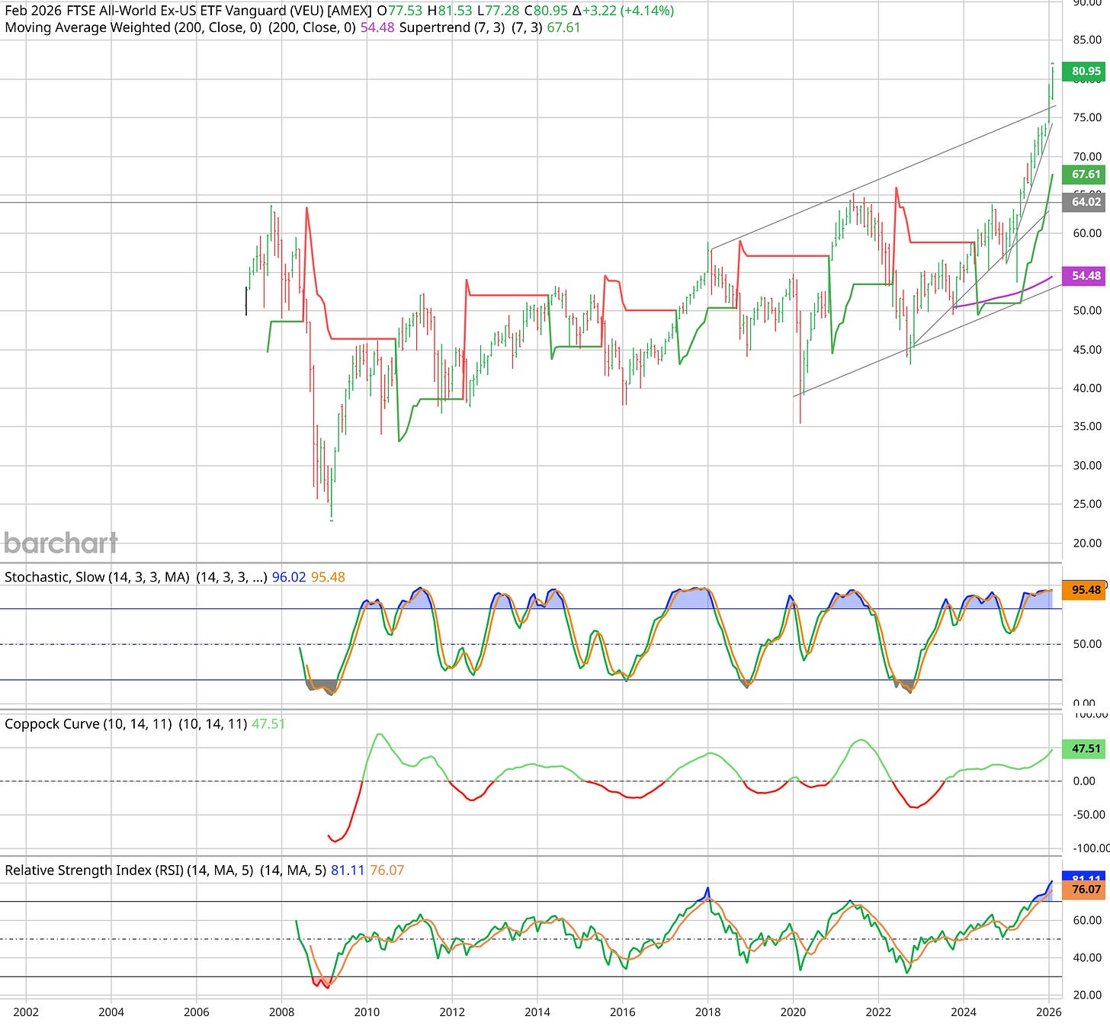Click the 2018 year label on time axis

tap(708, 1012)
